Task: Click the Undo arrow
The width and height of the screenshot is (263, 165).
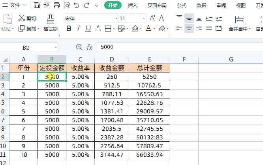Action: coord(77,6)
